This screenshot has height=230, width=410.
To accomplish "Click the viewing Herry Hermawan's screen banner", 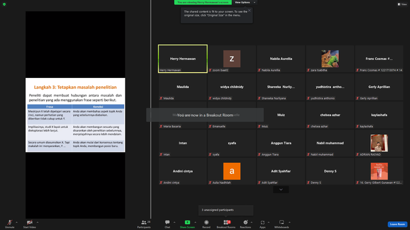I will 203,3.
